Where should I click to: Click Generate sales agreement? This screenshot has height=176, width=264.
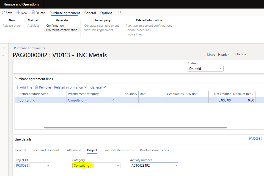101,26
